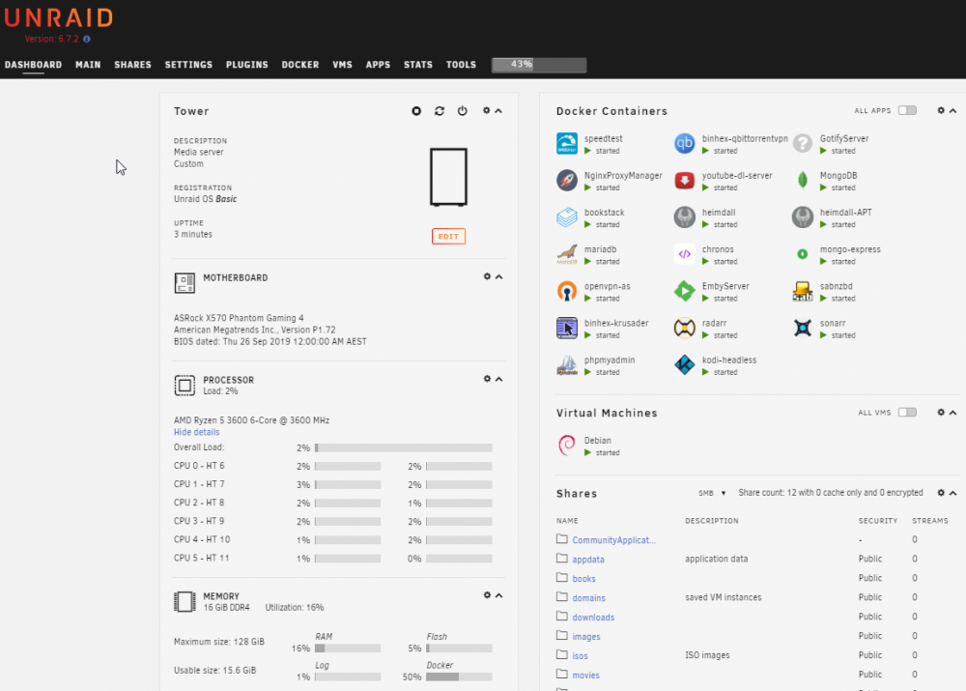Go to the Plugins tab
Viewport: 966px width, 691px height.
point(247,65)
